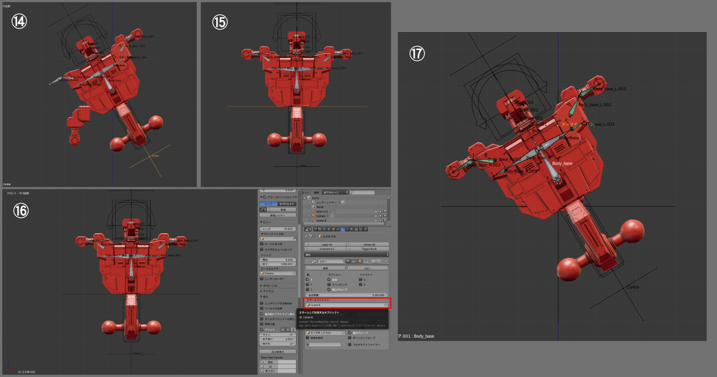Open the Texture checker properties tab
The width and height of the screenshot is (717, 377).
(x=356, y=229)
